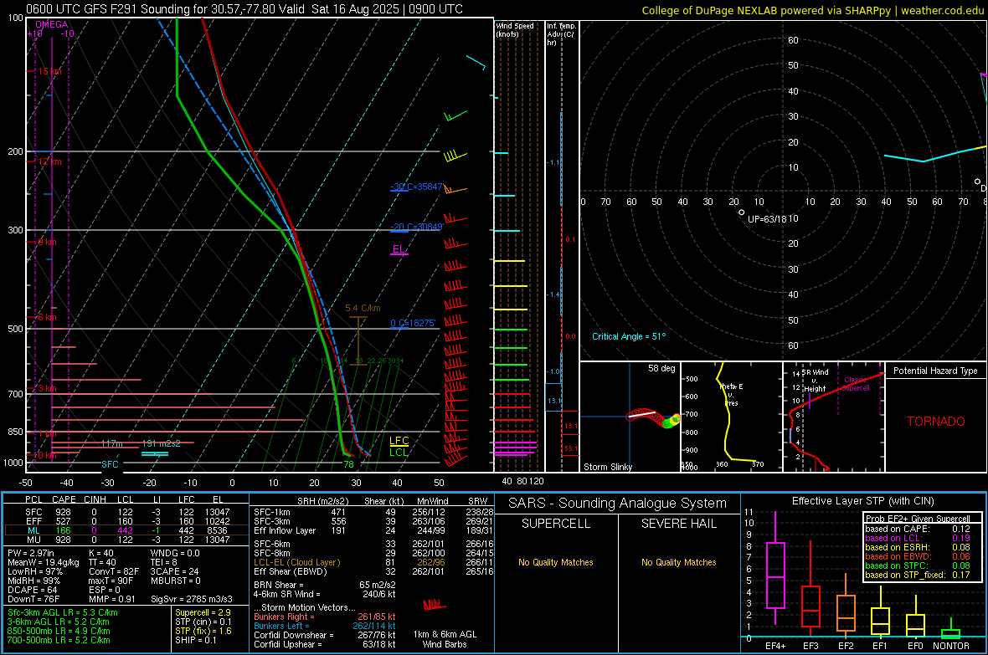Click the Critical Angle = 51° text

pyautogui.click(x=629, y=336)
